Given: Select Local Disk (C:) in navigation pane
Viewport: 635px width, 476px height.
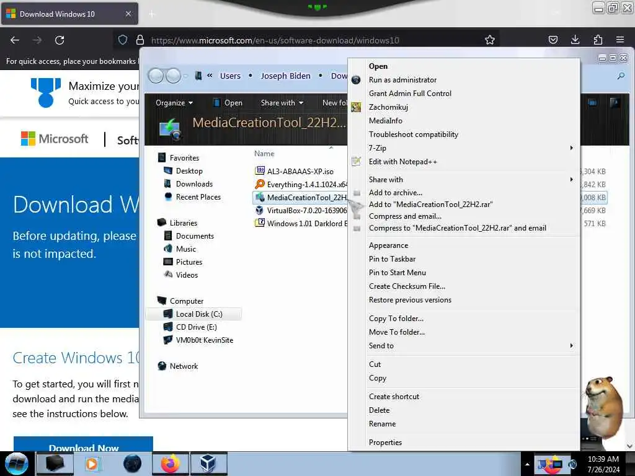Looking at the screenshot, I should (x=194, y=314).
